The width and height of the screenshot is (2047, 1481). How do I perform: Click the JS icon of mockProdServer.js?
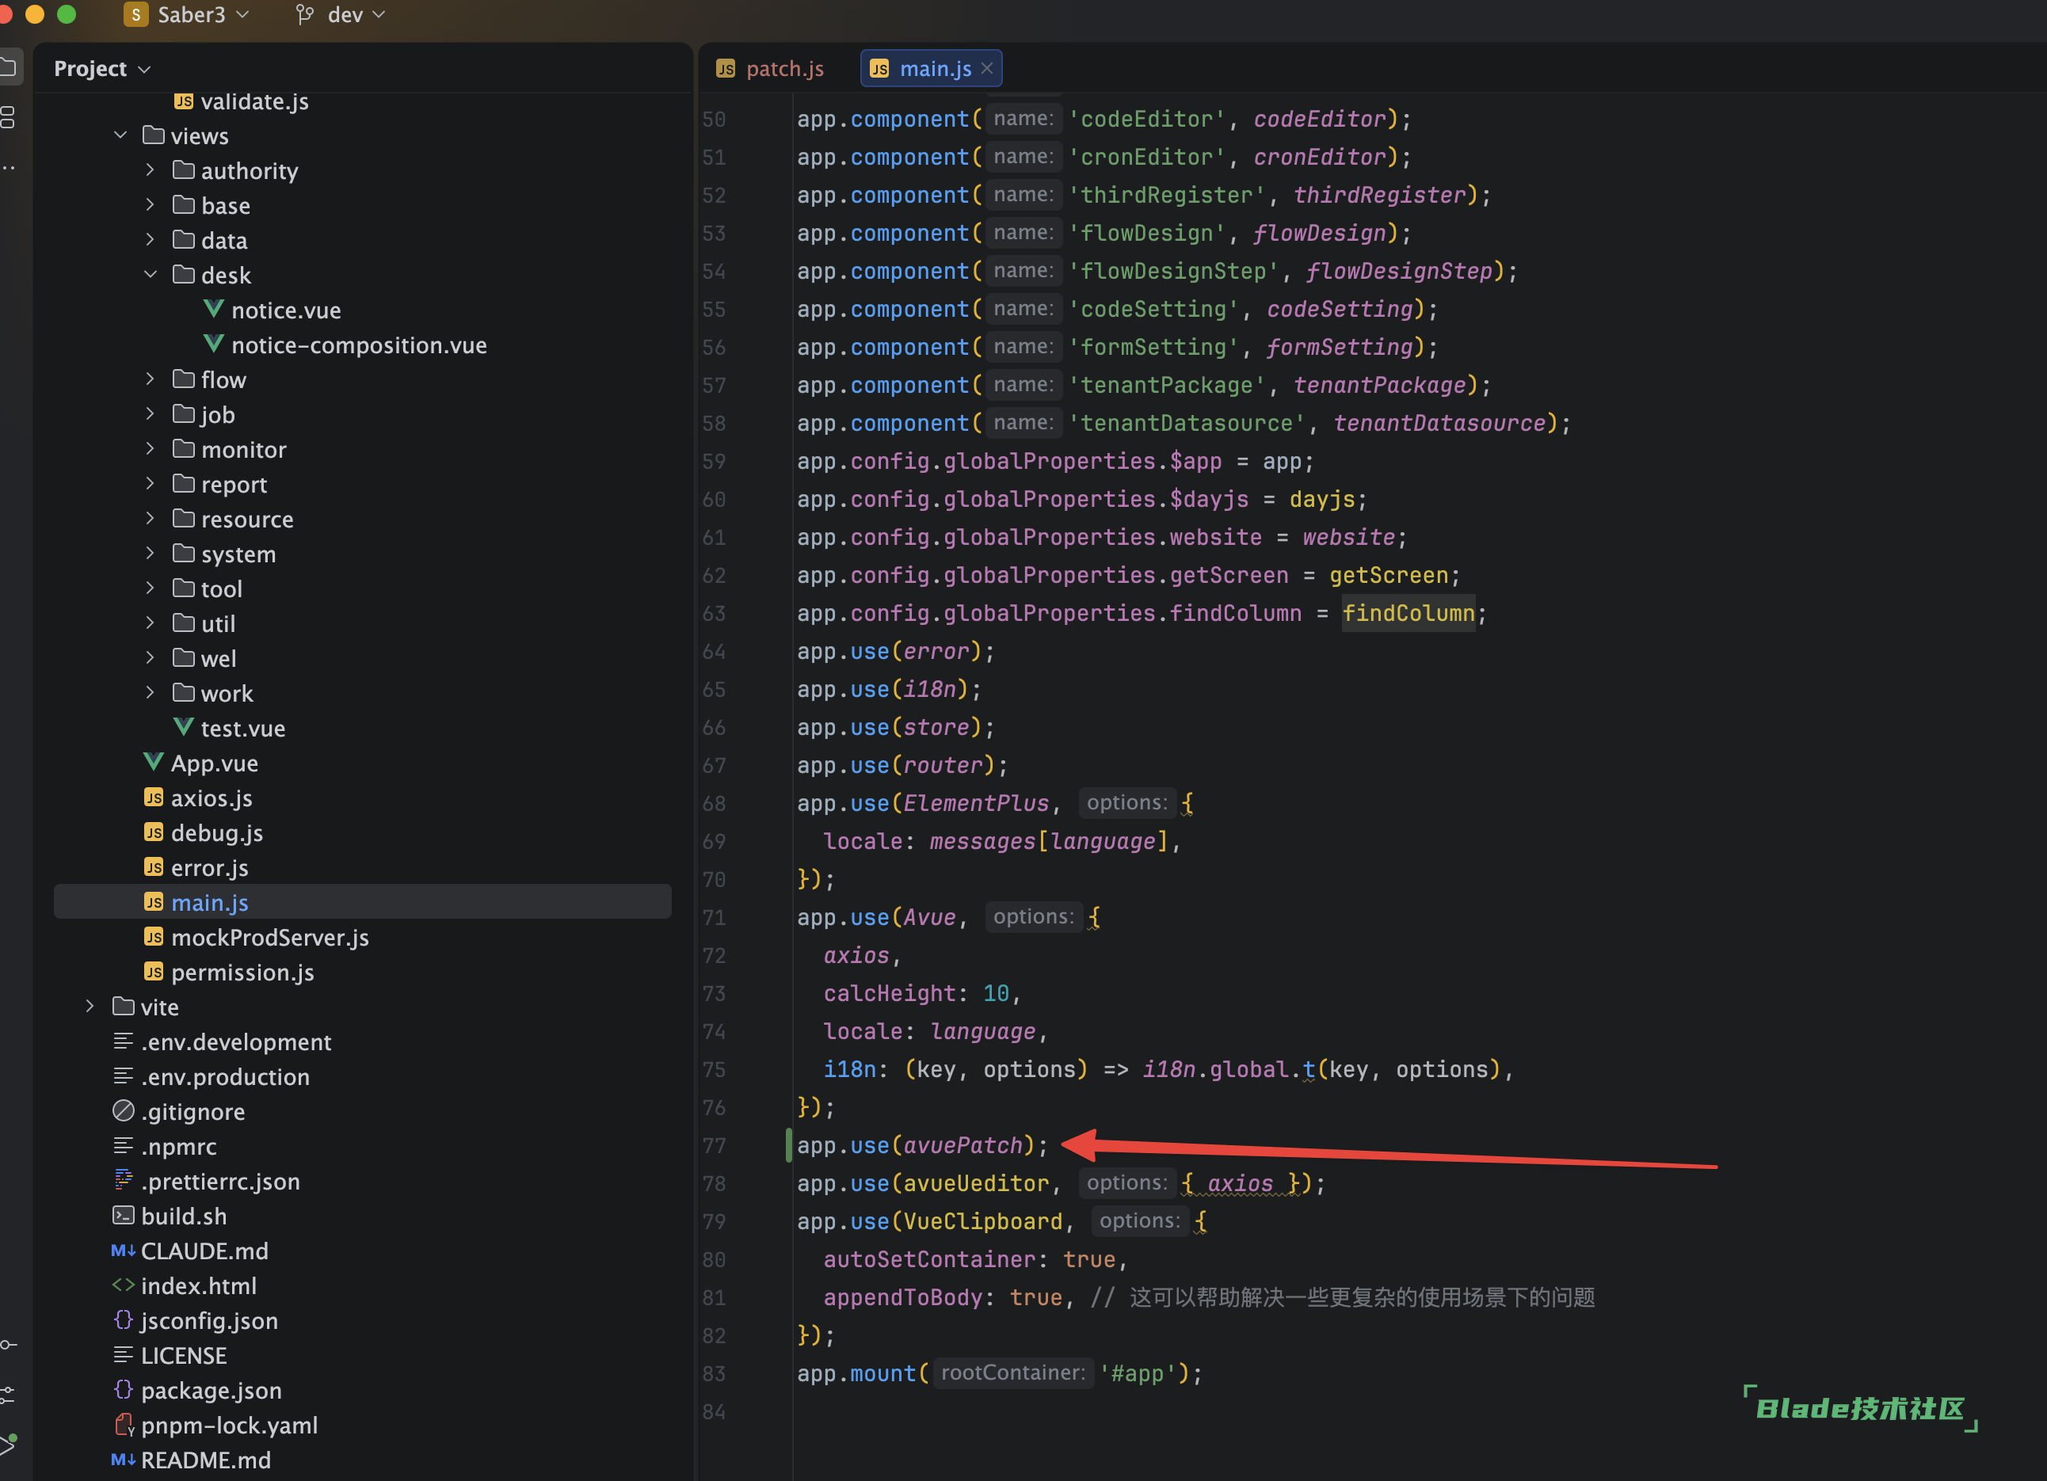(x=154, y=937)
